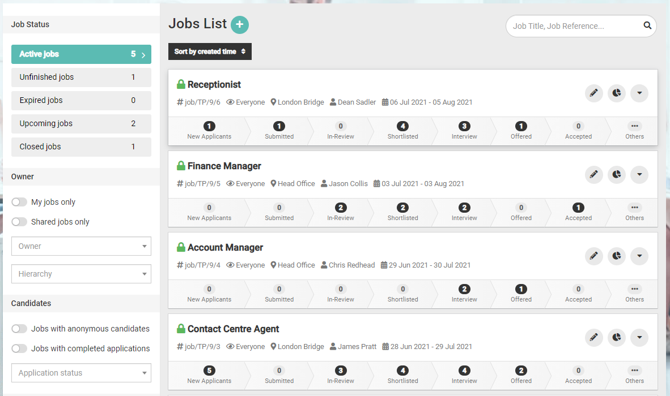Show Others stage for Receptionist job
This screenshot has width=670, height=396.
coord(634,131)
